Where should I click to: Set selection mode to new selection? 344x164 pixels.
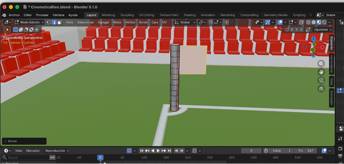point(15,29)
